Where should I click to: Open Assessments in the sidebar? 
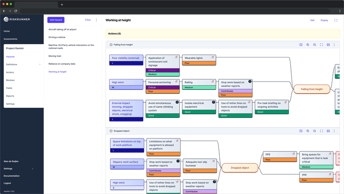tap(10, 39)
